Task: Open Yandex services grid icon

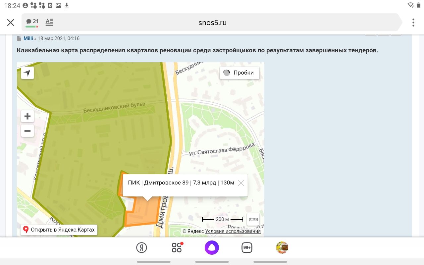Action: (x=177, y=247)
